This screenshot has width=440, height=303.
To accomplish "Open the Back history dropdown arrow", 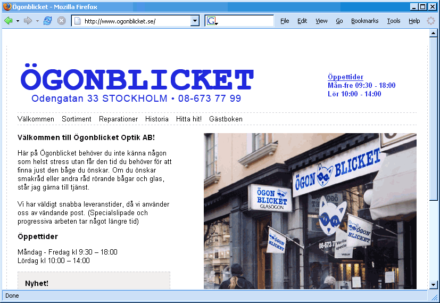I will (x=18, y=21).
